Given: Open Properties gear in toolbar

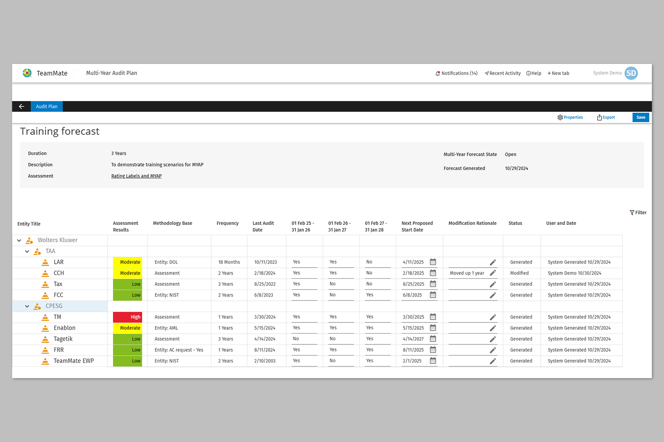Looking at the screenshot, I should (560, 117).
